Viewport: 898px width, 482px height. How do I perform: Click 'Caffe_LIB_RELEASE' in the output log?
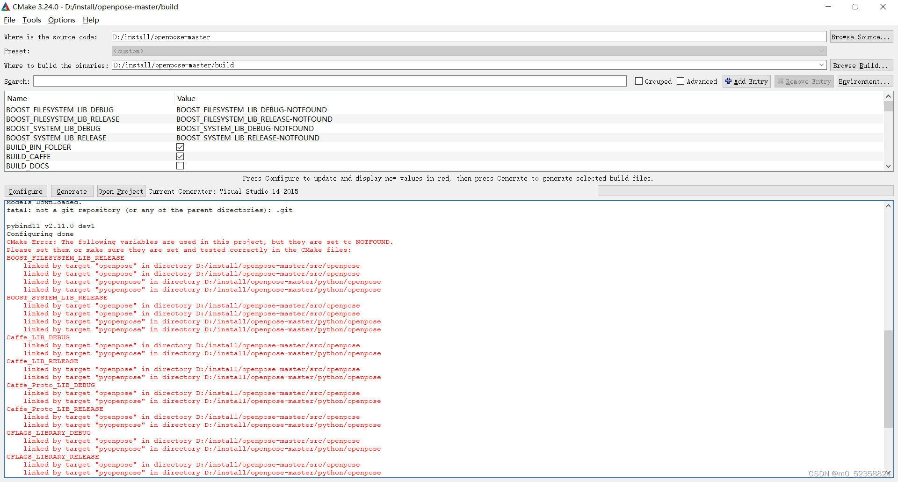click(42, 361)
